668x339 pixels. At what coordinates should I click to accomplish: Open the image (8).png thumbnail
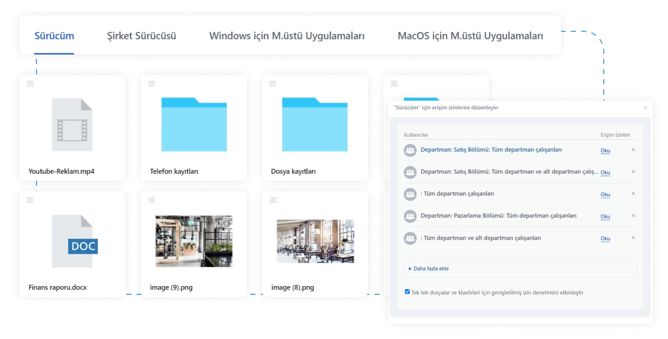(315, 241)
